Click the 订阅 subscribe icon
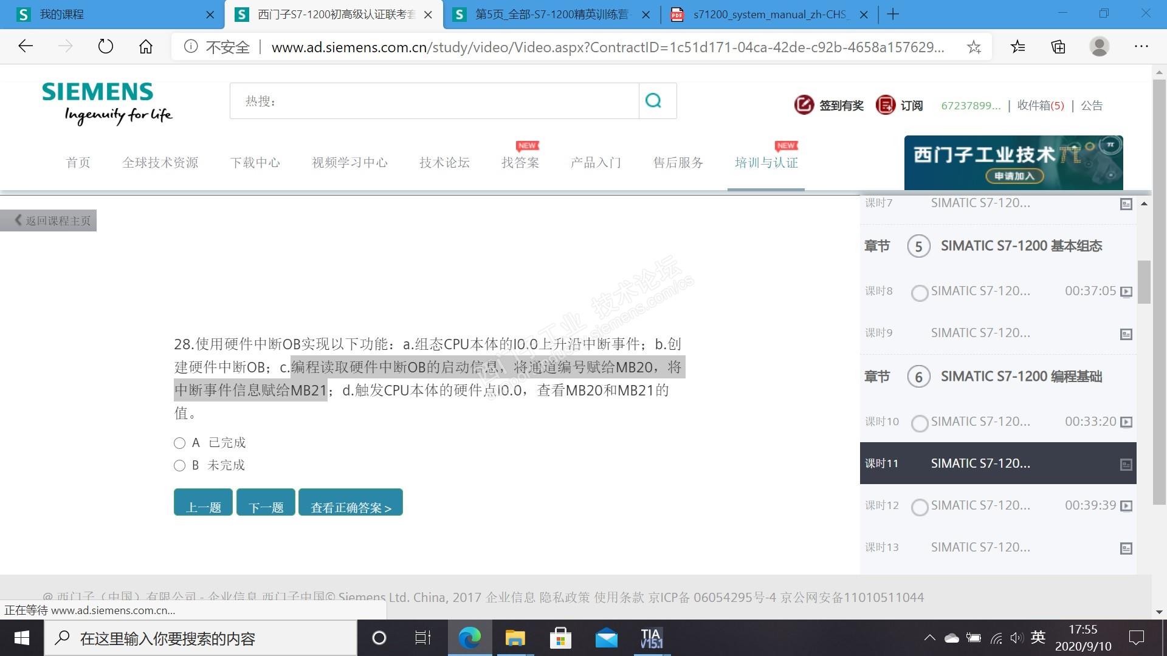 (x=885, y=105)
